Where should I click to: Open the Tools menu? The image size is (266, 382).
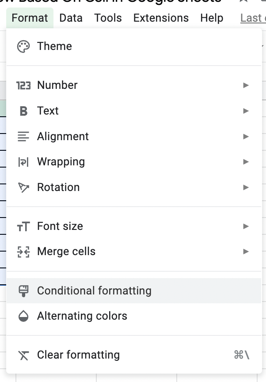pyautogui.click(x=108, y=18)
